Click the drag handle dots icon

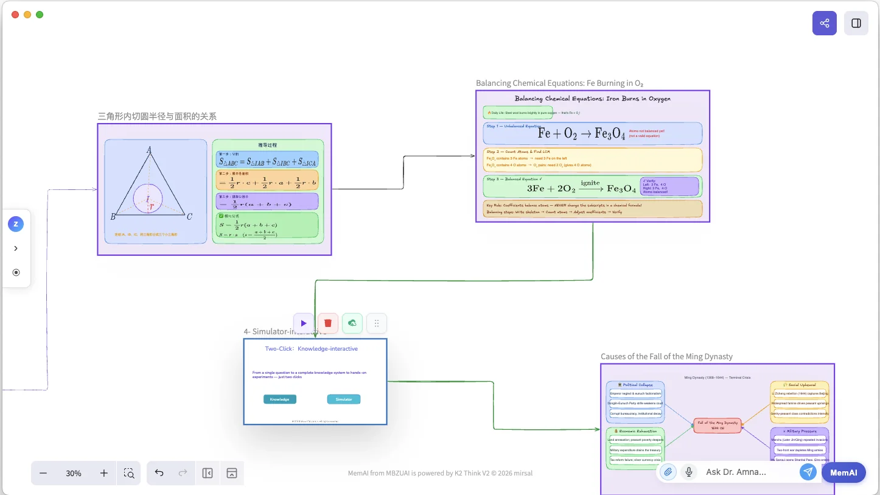pos(377,323)
